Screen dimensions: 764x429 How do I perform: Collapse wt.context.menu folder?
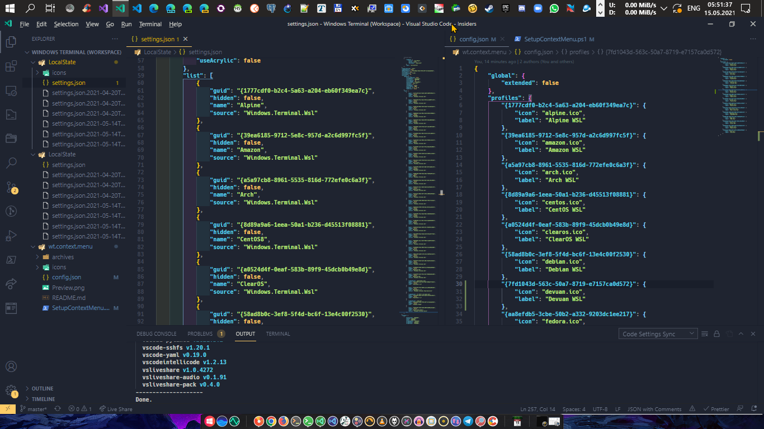coord(34,246)
